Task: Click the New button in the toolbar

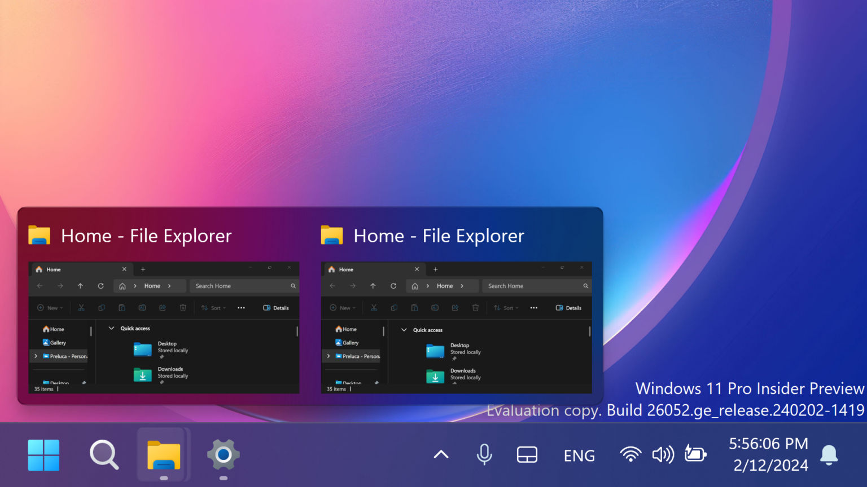Action: [50, 308]
